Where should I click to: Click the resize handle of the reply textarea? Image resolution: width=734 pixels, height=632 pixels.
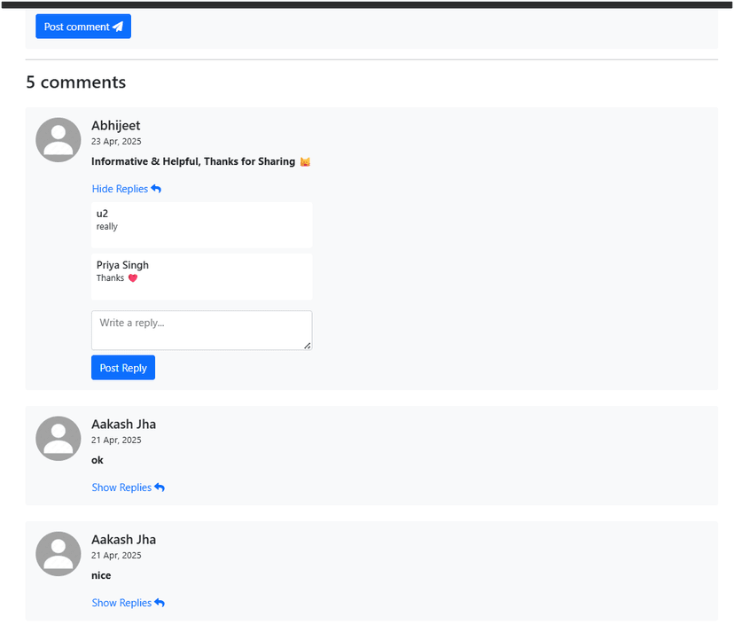[x=308, y=346]
